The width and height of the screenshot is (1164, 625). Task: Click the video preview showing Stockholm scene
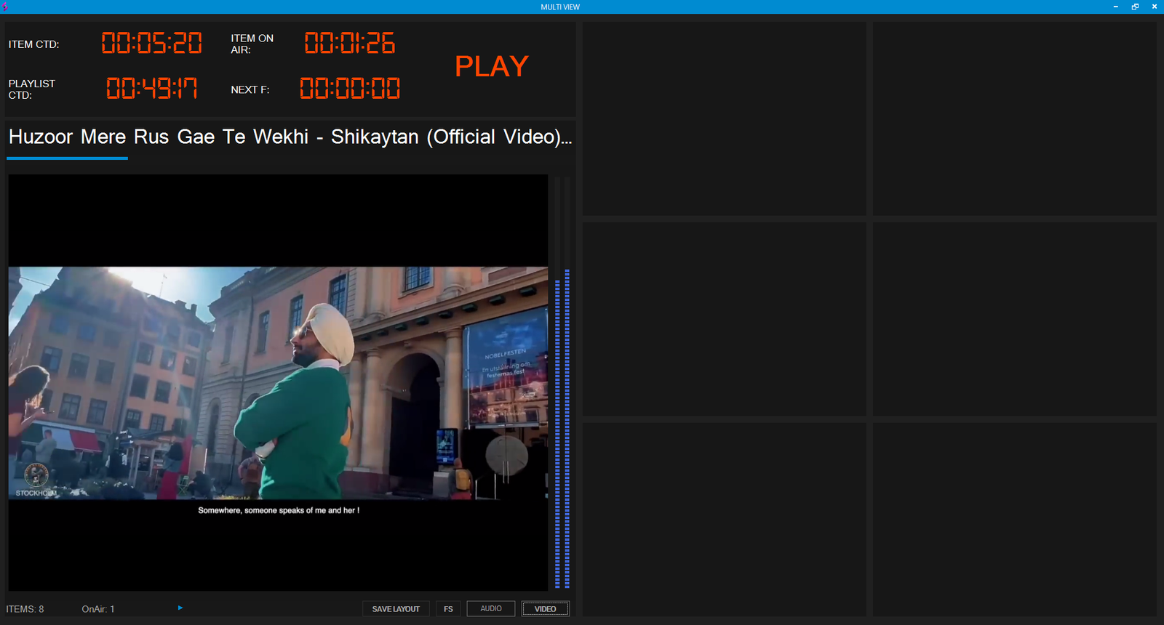278,382
